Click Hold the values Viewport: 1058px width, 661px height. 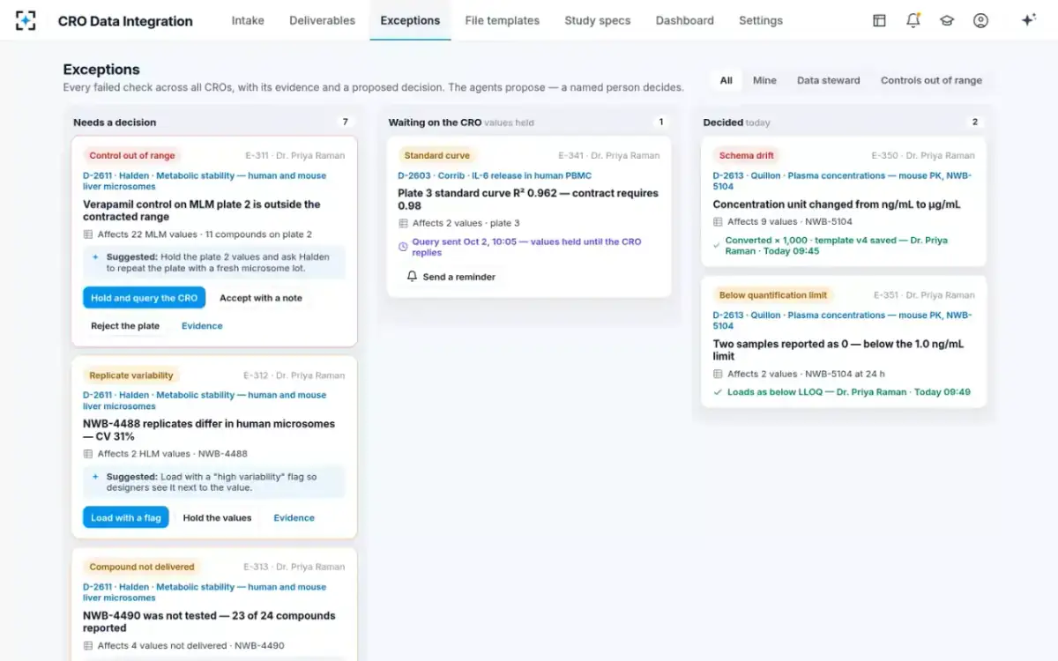pos(217,517)
